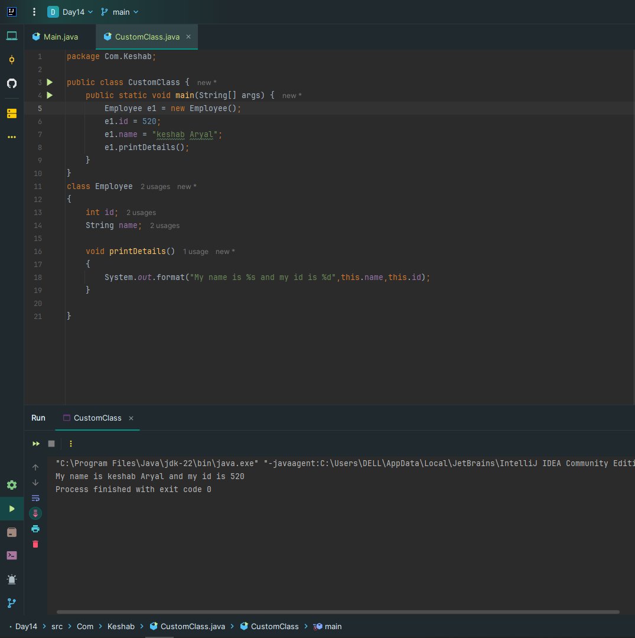Click the console line 'Process finished with exit code 0'
This screenshot has width=635, height=638.
coord(133,490)
